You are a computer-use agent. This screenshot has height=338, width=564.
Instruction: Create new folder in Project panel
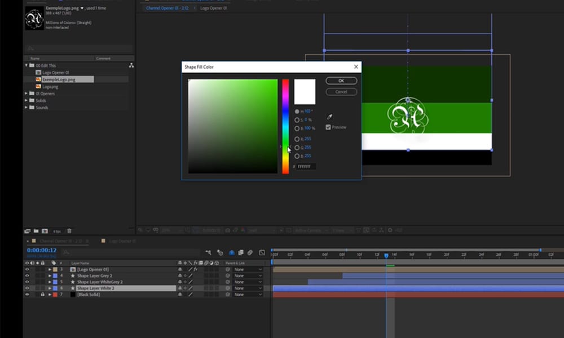35,231
